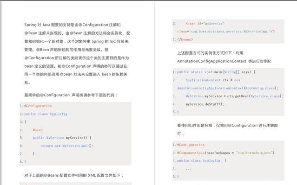Screen dimensions: 297x185
Task: Click the line "上述配置方式的实例化方式如下：利用"
Action: point(210,53)
